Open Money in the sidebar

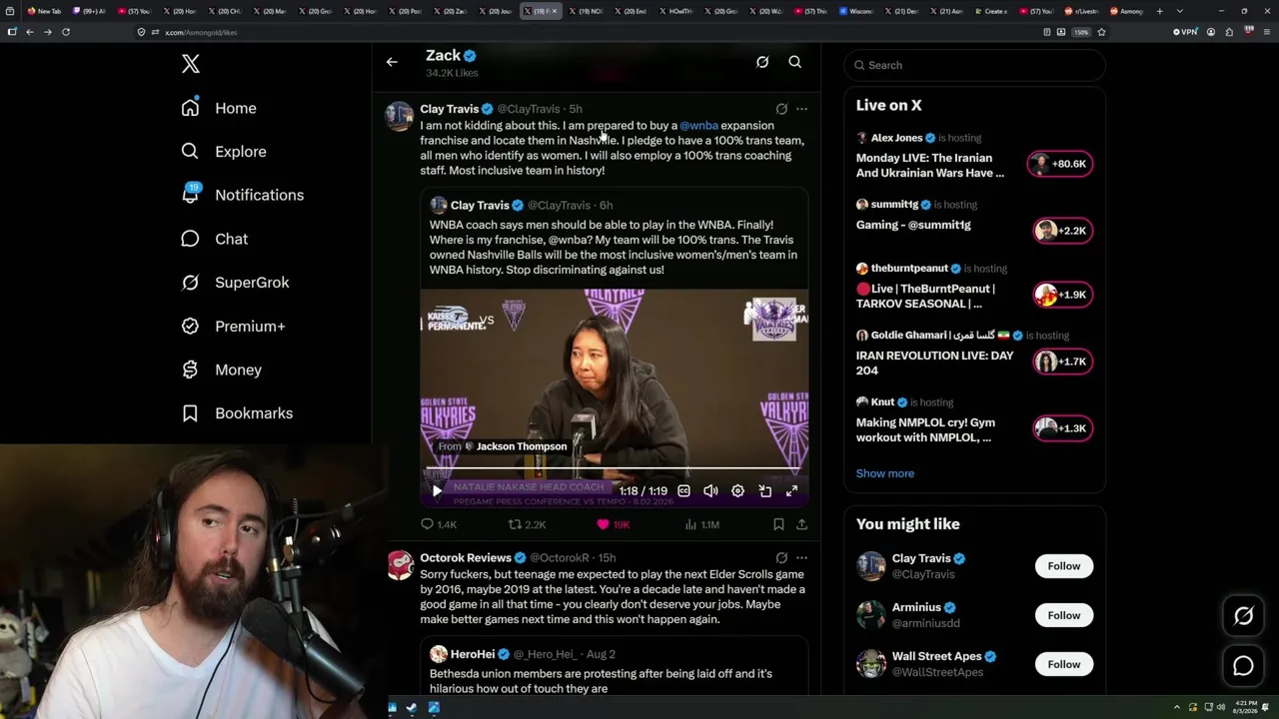(x=222, y=369)
